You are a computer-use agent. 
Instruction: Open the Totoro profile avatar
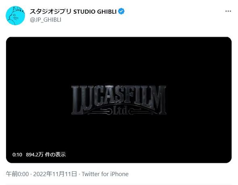pos(15,16)
